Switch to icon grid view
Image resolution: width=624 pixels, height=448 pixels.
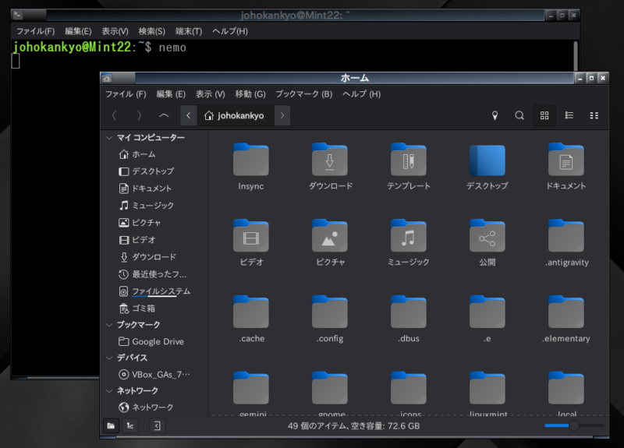(544, 115)
